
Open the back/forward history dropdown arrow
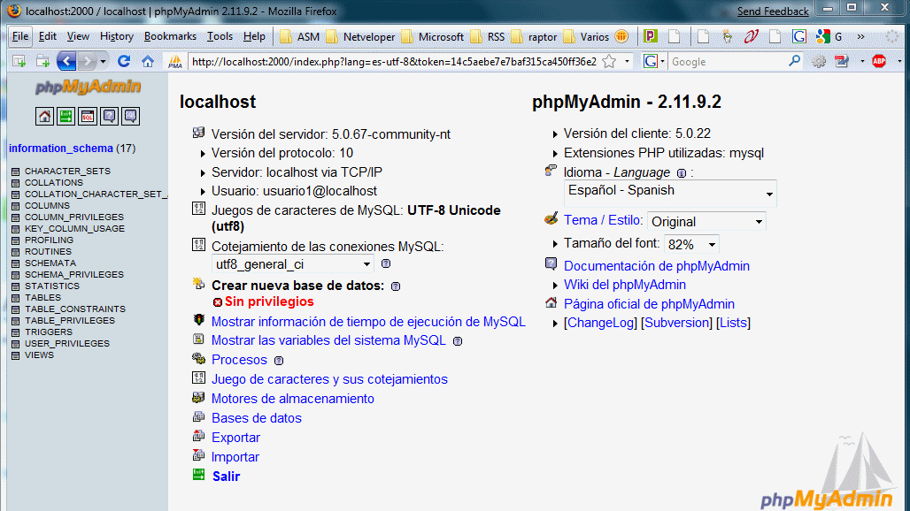coord(103,61)
